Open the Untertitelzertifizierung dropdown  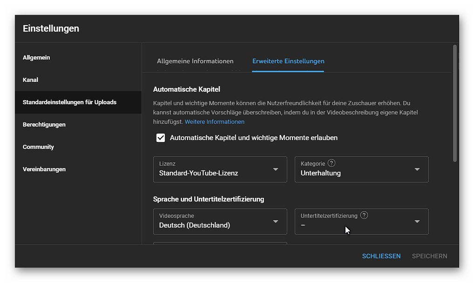pos(361,222)
